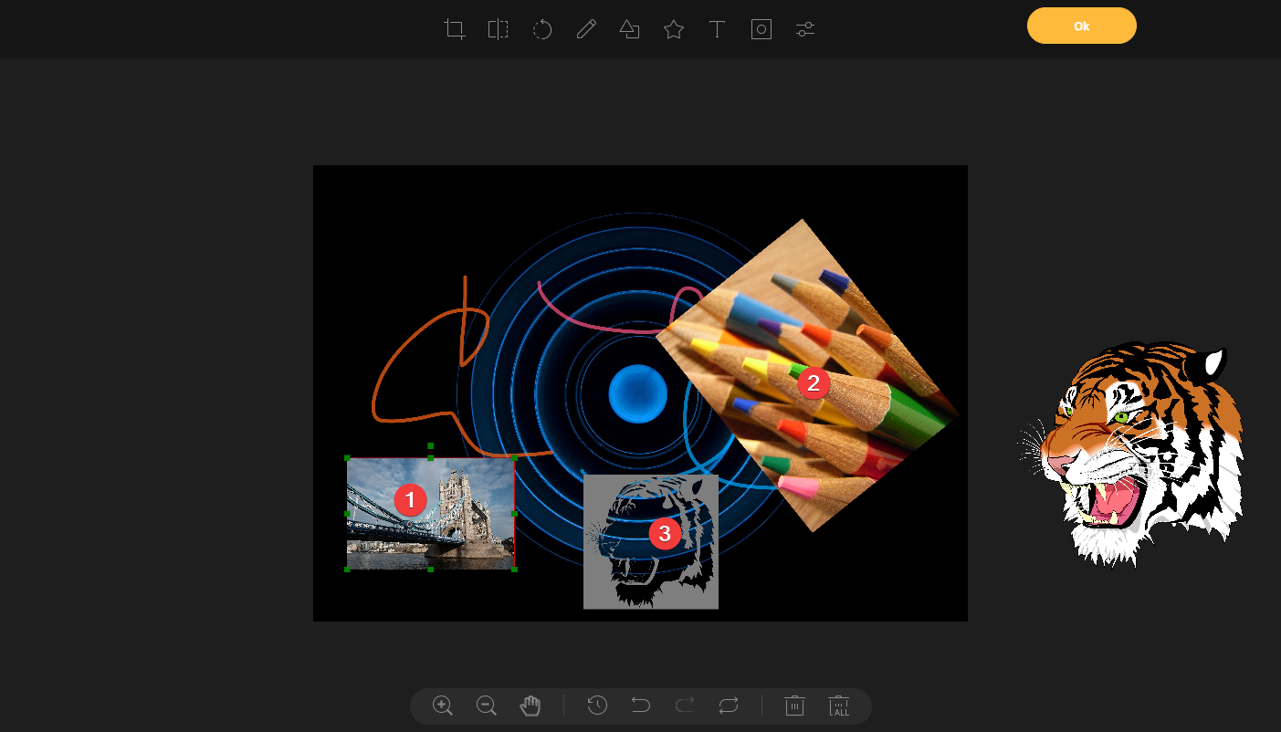Confirm edits with the Ok button
Screen dimensions: 1281x732
click(1081, 26)
